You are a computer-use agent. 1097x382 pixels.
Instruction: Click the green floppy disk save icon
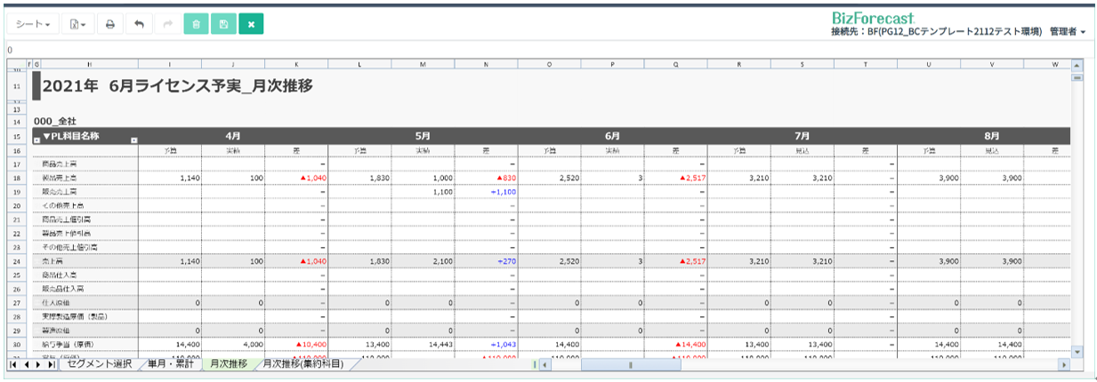pyautogui.click(x=223, y=24)
